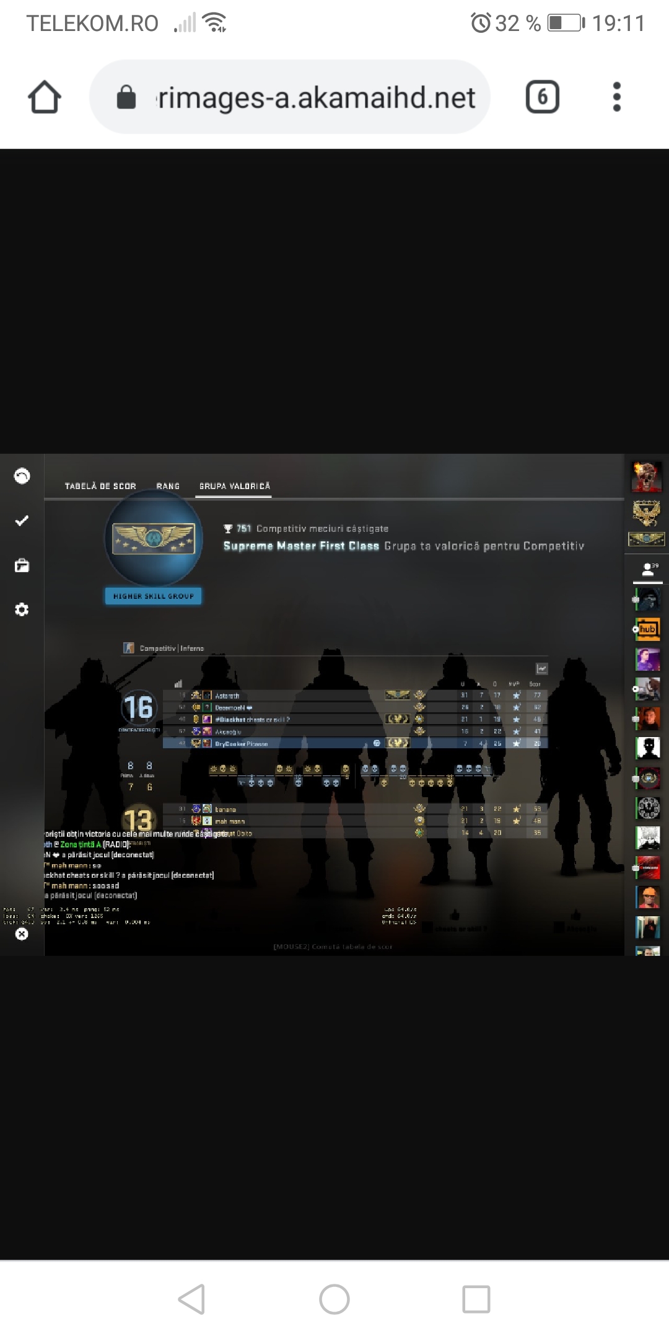Select the #Blackhat cheats or skill ? row
Viewport: 669px width, 1339px height.
click(x=355, y=719)
